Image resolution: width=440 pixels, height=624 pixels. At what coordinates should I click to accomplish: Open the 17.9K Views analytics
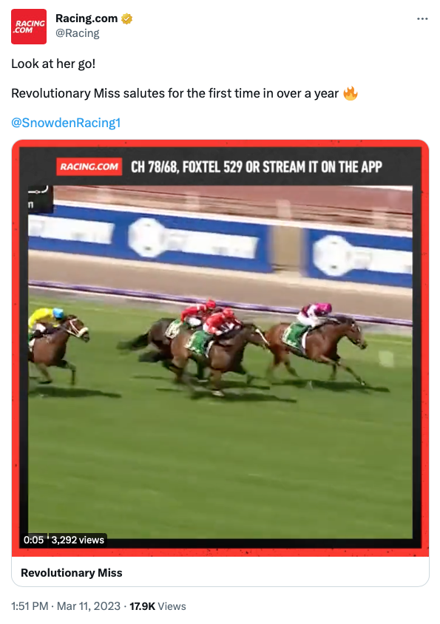158,606
